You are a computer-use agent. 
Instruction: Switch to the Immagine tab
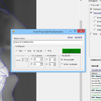point(93,1)
